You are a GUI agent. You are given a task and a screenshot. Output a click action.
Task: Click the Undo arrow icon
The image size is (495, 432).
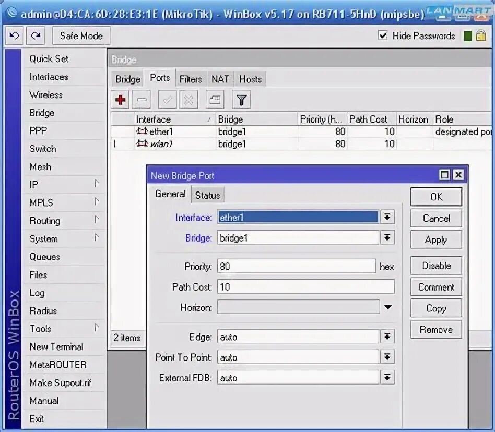pyautogui.click(x=14, y=35)
